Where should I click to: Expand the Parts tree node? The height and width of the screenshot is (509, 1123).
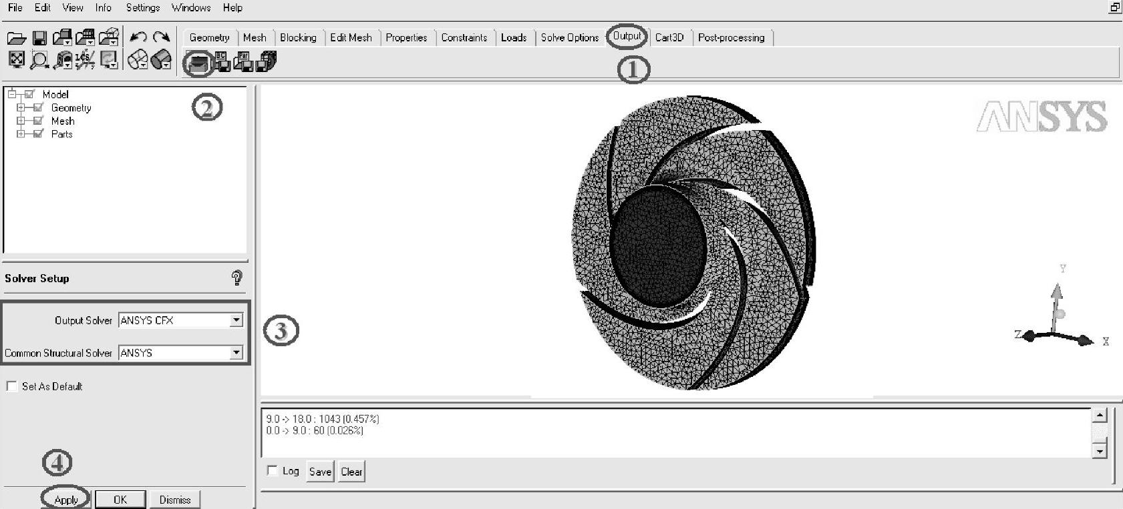click(21, 133)
